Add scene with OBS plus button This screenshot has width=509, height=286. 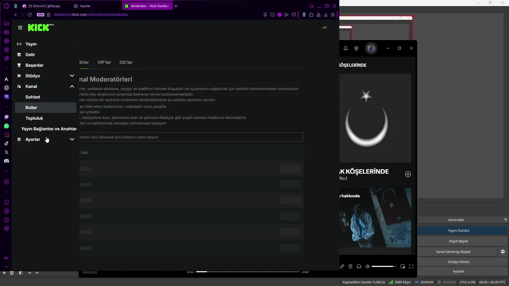coord(4,273)
